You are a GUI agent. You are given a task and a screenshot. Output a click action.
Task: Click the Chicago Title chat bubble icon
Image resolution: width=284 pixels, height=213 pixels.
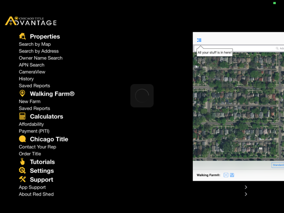click(x=23, y=139)
